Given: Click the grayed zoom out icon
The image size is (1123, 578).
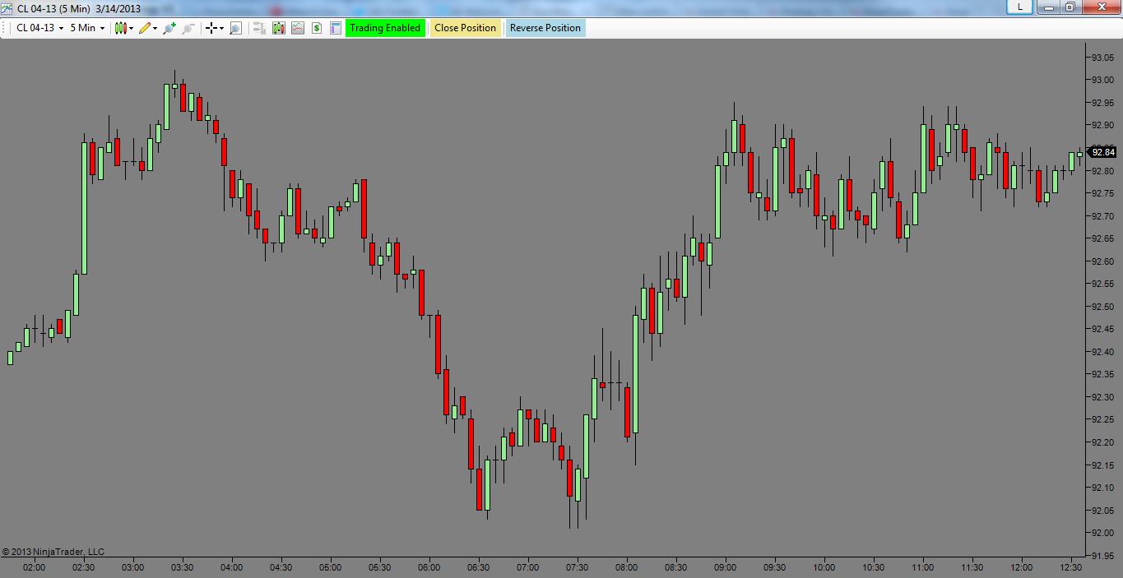Looking at the screenshot, I should pos(188,28).
